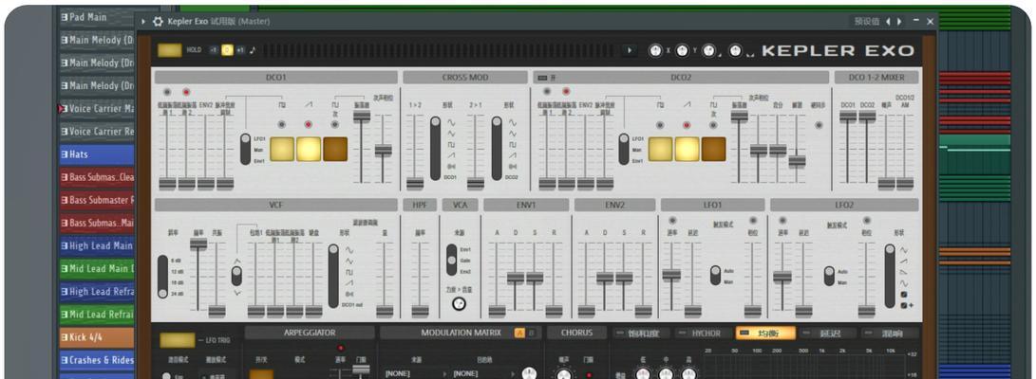The height and width of the screenshot is (379, 1036).
Task: Toggle LFO1 Auto/Man trigger switch
Action: (x=716, y=276)
